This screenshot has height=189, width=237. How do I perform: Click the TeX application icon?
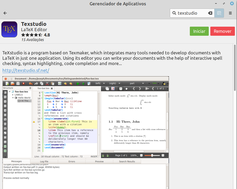(9, 29)
